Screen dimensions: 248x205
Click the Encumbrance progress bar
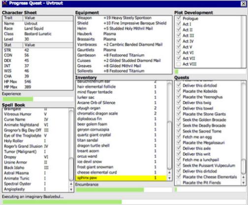coord(124,190)
